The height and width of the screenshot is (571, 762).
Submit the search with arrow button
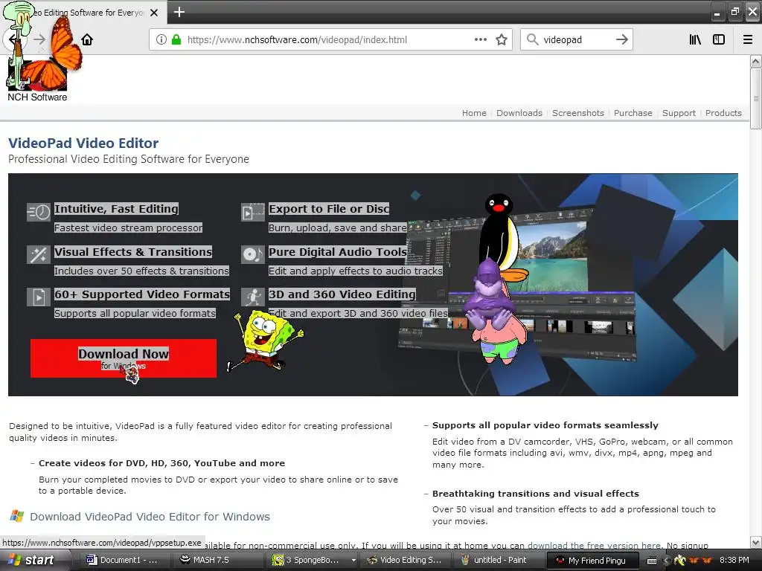tap(621, 39)
